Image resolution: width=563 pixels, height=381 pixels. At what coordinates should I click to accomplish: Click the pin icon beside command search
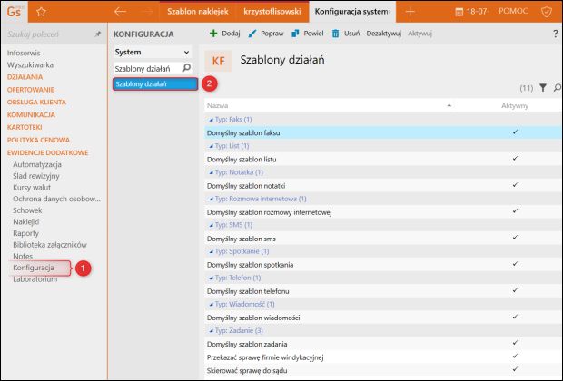pos(98,34)
